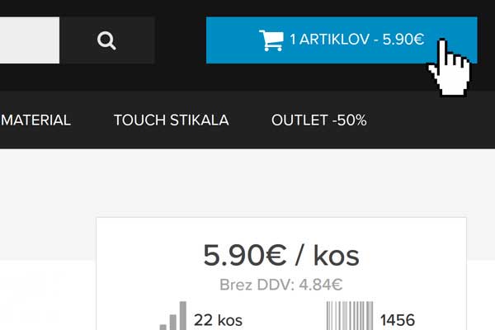
Task: Click the barcode icon beside 1456
Action: point(350,316)
